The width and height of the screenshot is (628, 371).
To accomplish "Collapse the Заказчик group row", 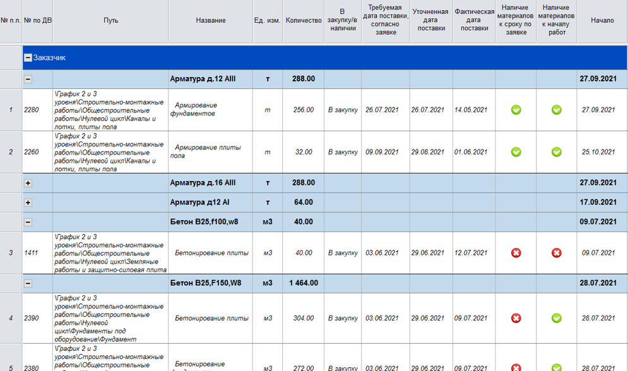I will 28,57.
